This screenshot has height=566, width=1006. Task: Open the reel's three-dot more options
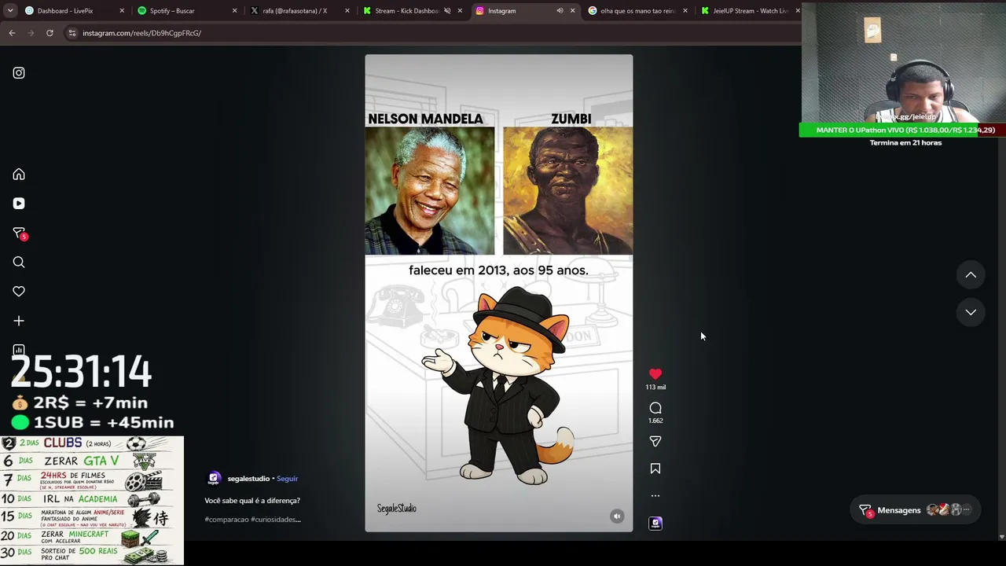tap(655, 496)
